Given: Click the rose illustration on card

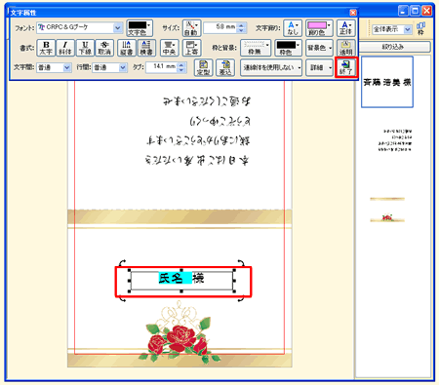Looking at the screenshot, I should point(179,333).
